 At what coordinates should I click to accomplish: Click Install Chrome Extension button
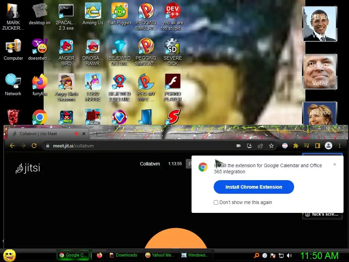pos(254,187)
